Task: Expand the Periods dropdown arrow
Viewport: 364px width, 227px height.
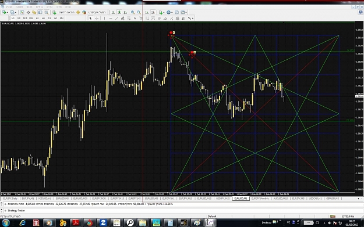Action: coord(172,12)
